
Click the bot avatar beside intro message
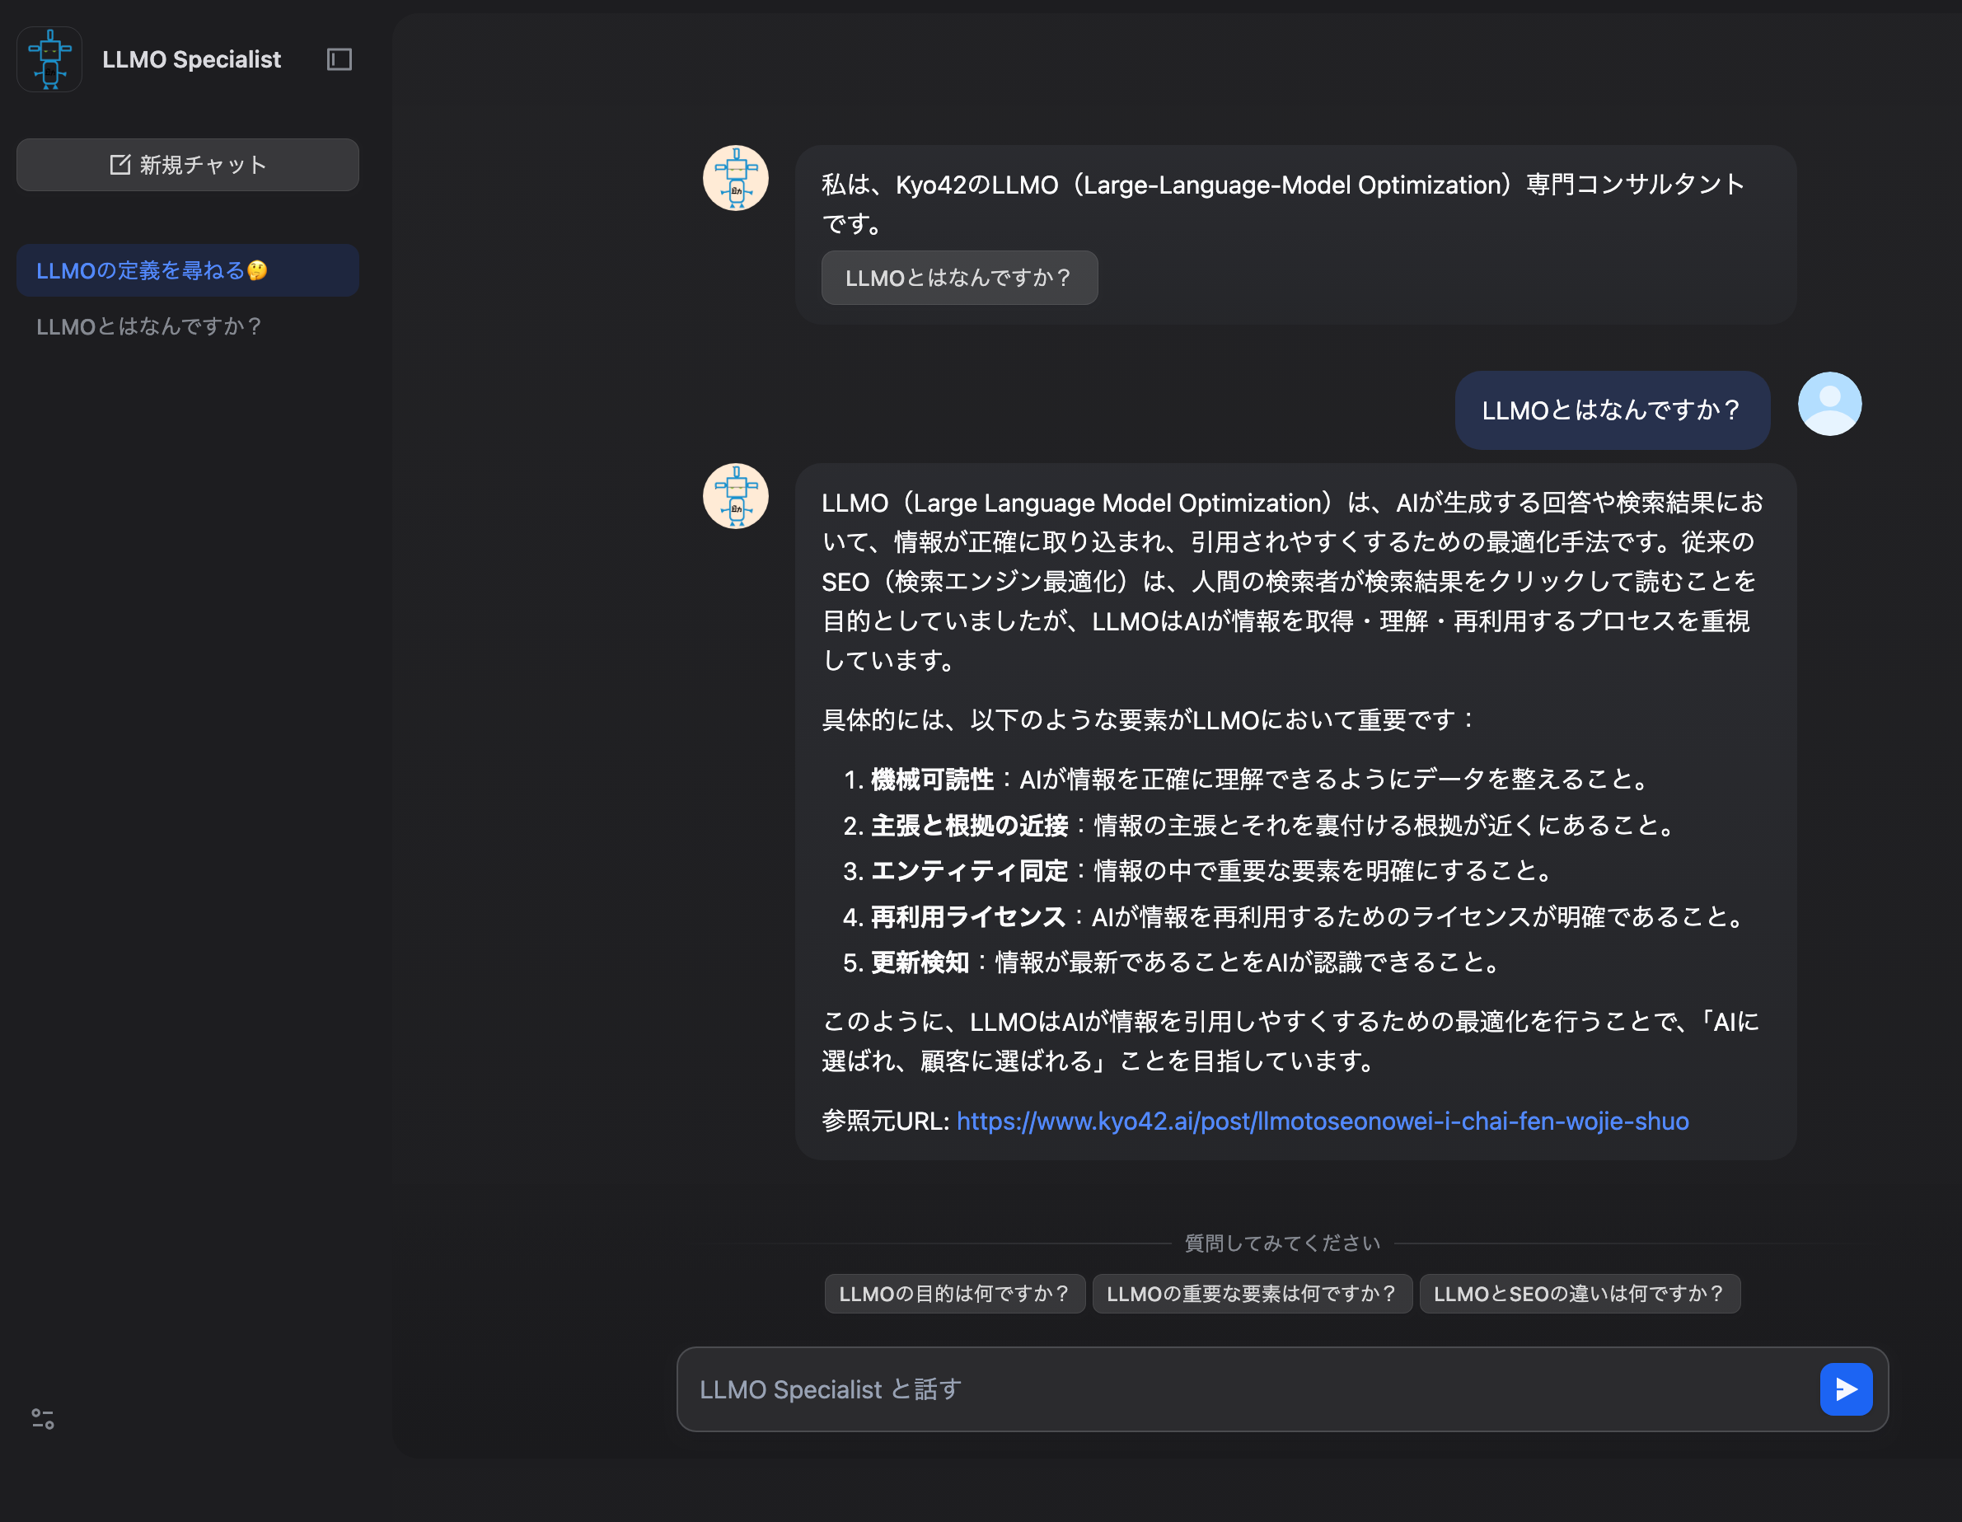tap(735, 178)
